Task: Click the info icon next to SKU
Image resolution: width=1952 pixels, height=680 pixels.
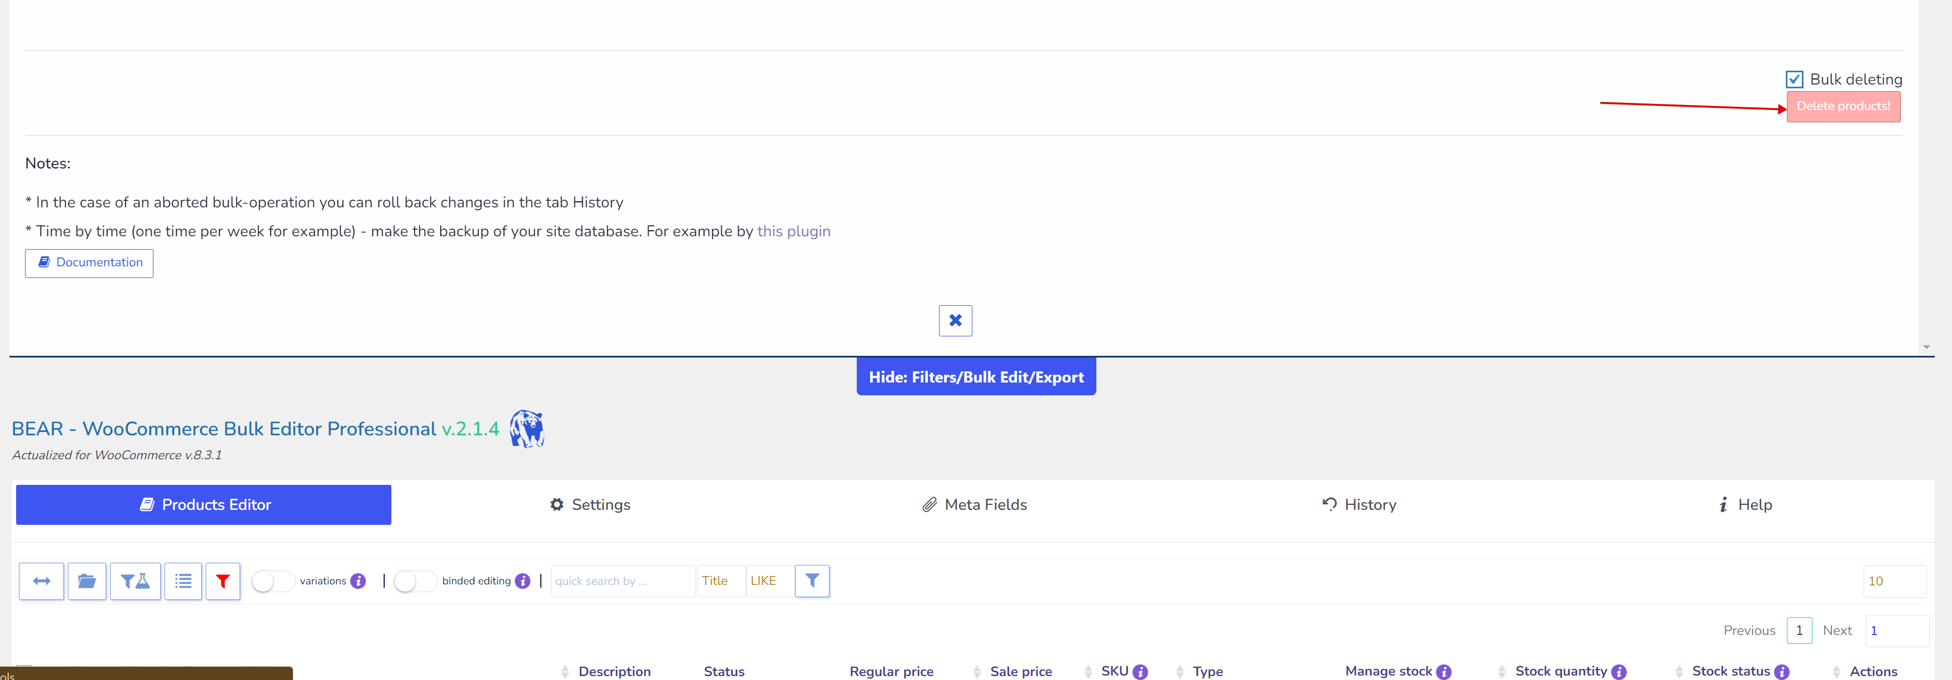Action: (x=1140, y=672)
